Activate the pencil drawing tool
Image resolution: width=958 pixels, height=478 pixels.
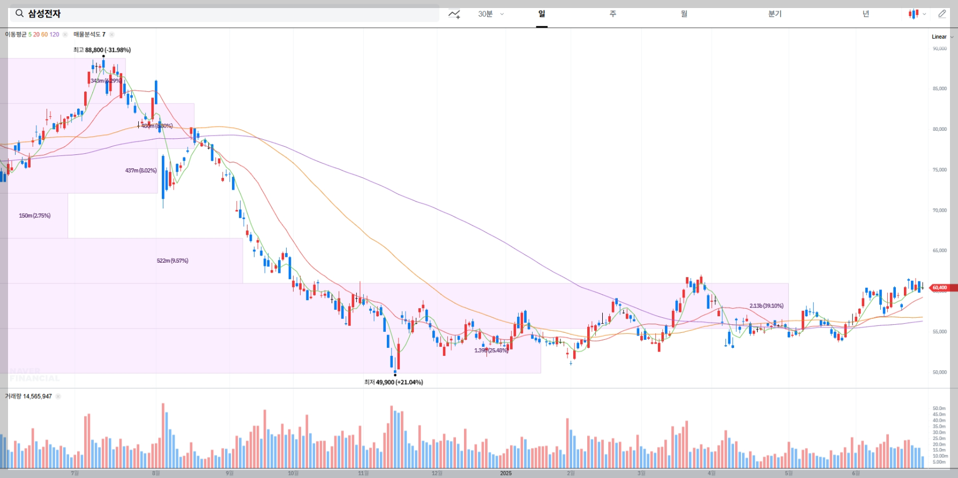pos(942,14)
